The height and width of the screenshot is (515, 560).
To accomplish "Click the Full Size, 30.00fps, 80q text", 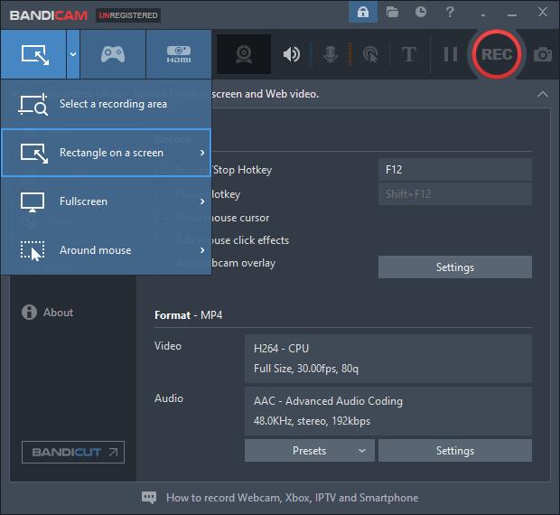I will click(x=305, y=369).
